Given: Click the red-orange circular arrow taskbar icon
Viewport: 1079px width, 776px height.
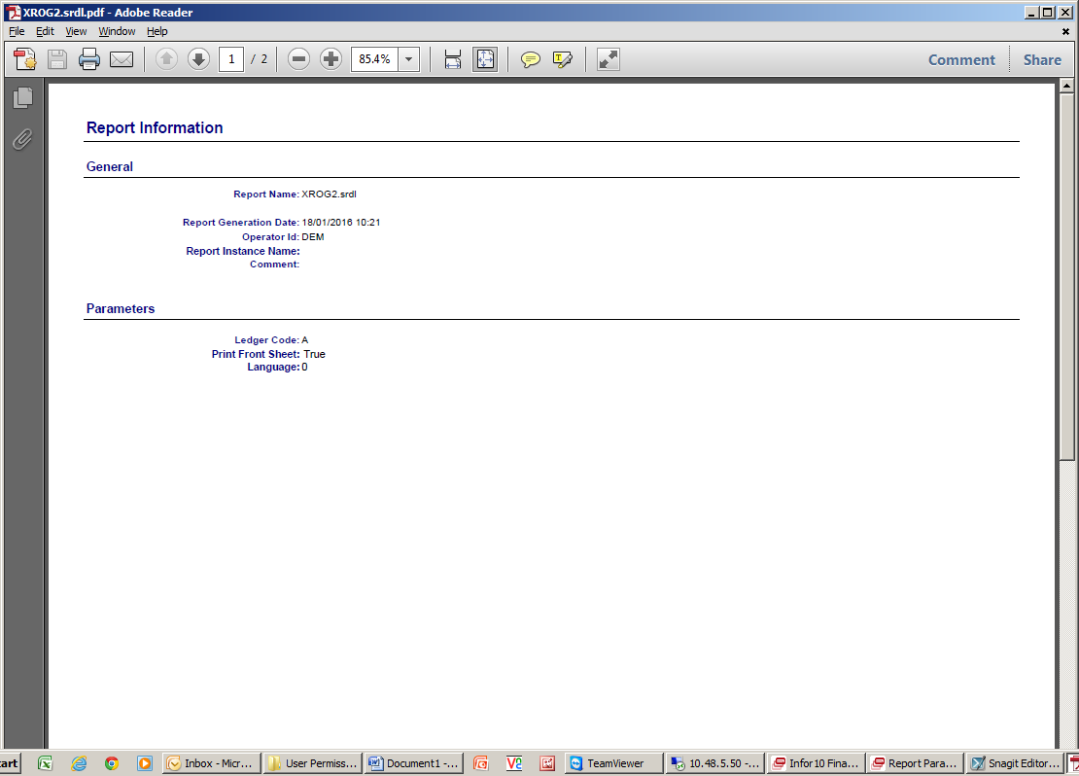Looking at the screenshot, I should (480, 763).
